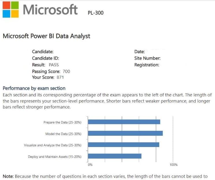Click the PL-300 exam code

[x=95, y=13]
